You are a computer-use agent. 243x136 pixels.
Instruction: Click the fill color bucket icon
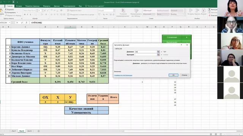41,14
